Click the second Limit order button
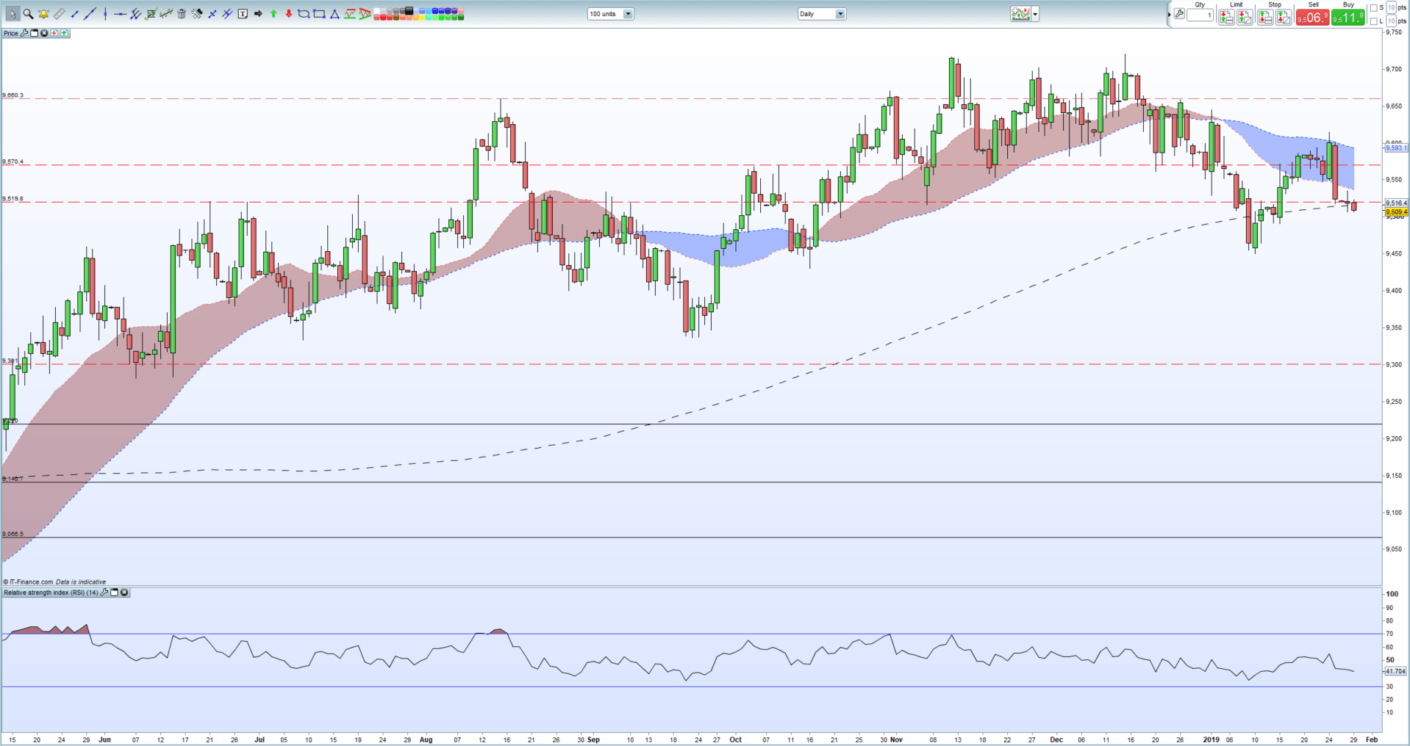The height and width of the screenshot is (746, 1410). click(x=1245, y=18)
